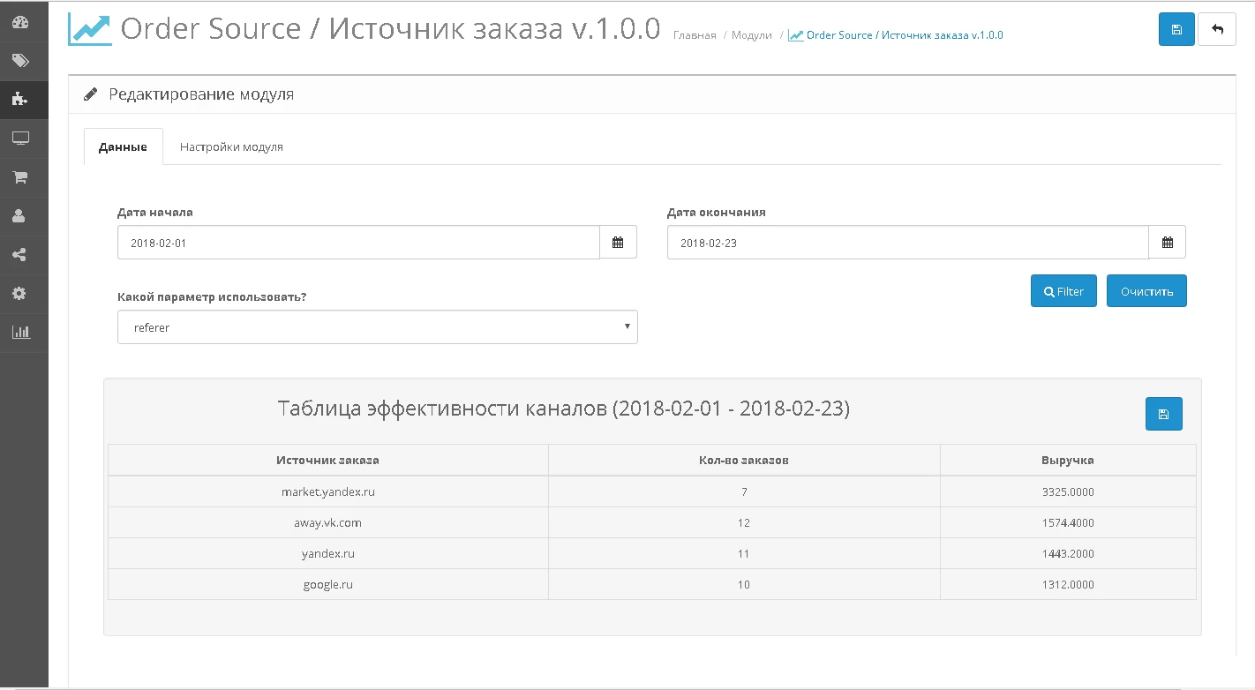
Task: Click the Кол-во заказов column header
Action: (x=744, y=461)
